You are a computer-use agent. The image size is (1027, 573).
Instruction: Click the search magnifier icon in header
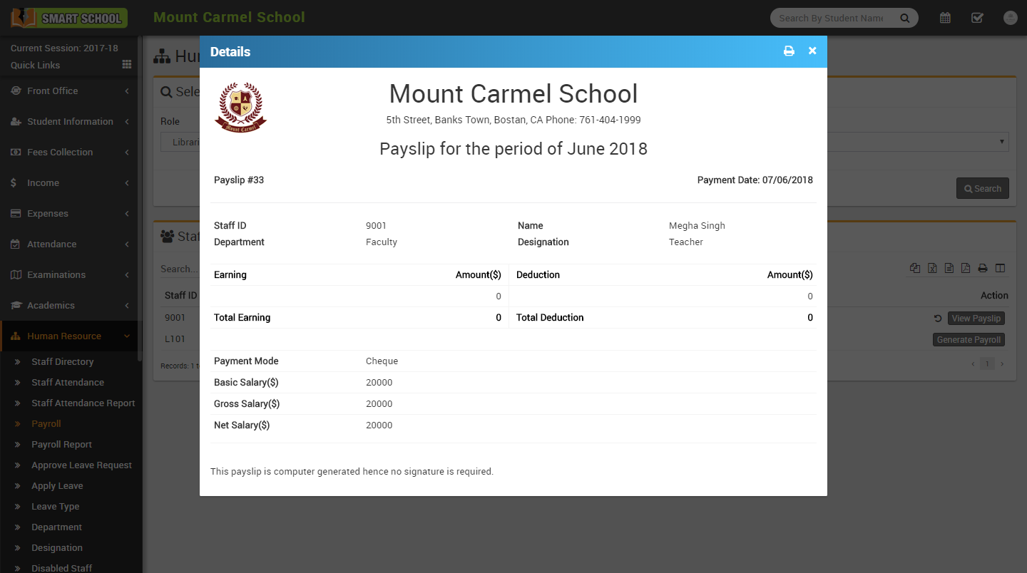[x=905, y=19]
